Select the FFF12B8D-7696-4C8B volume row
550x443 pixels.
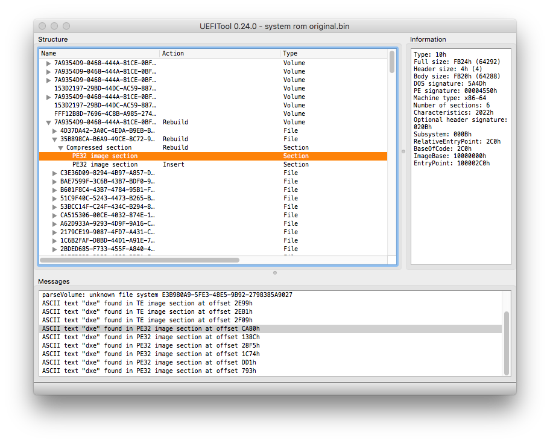click(x=213, y=113)
